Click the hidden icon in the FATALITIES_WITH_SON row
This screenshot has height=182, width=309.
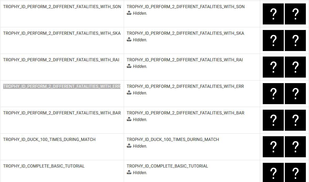(x=129, y=13)
